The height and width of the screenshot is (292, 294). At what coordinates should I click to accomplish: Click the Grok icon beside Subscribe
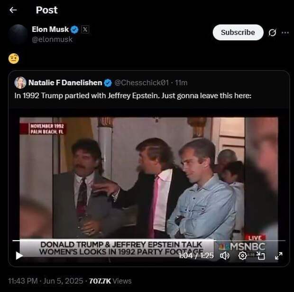point(272,33)
